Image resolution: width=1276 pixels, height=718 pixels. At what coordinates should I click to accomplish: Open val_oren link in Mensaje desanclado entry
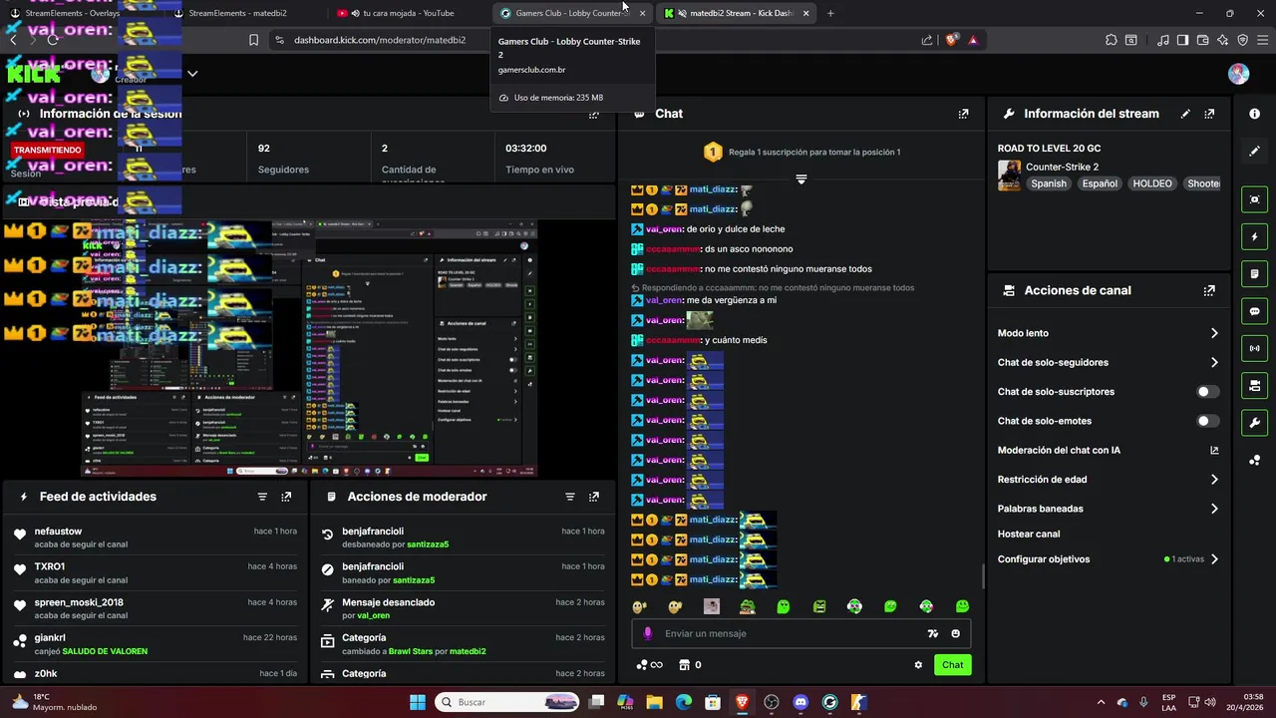coord(373,616)
